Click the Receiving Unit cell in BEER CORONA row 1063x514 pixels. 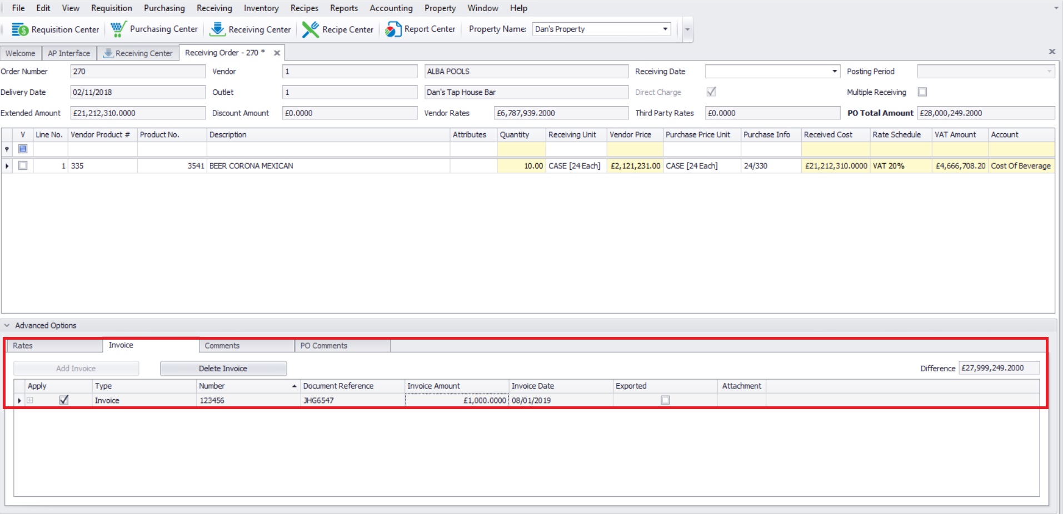tap(576, 165)
